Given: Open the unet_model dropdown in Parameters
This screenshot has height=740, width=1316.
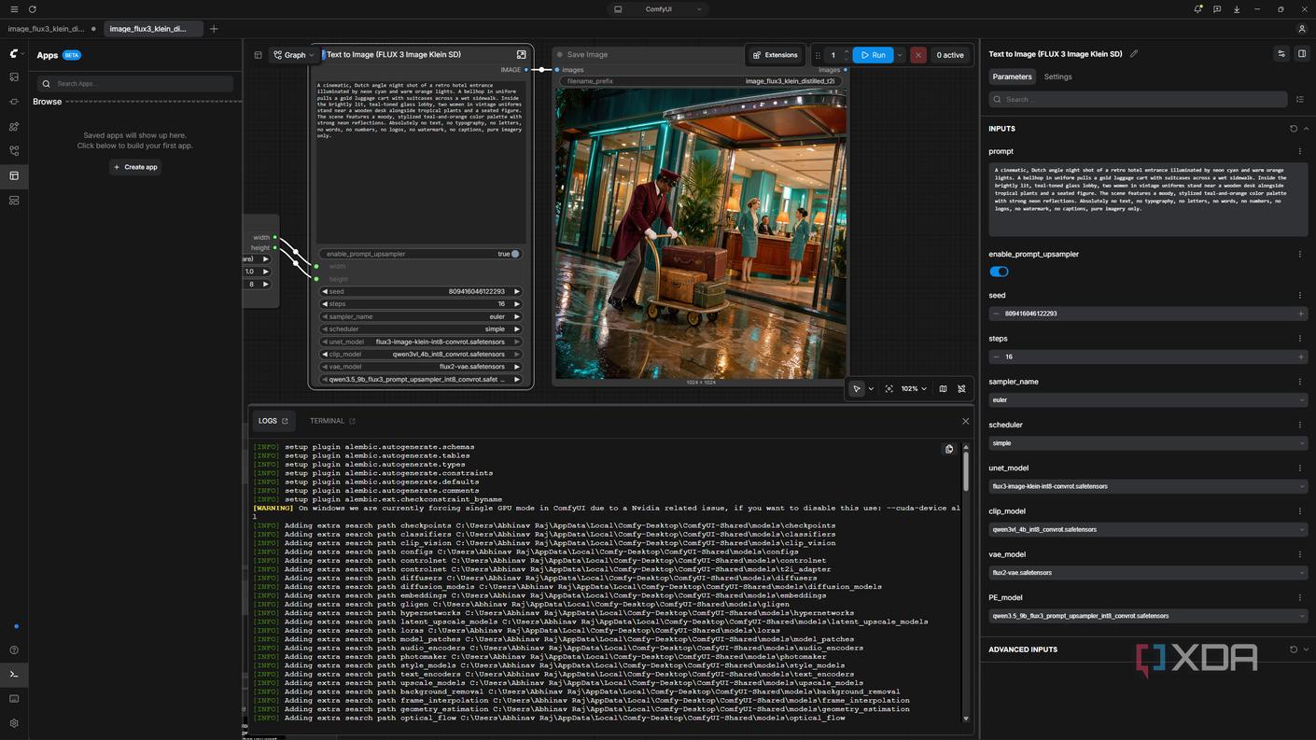Looking at the screenshot, I should [x=1147, y=486].
